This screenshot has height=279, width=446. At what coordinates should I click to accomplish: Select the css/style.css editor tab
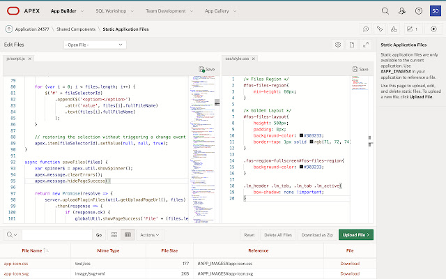[233, 60]
